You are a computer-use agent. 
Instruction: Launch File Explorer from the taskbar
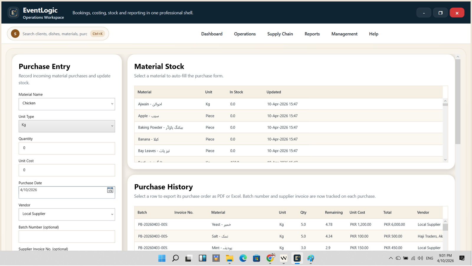point(230,258)
